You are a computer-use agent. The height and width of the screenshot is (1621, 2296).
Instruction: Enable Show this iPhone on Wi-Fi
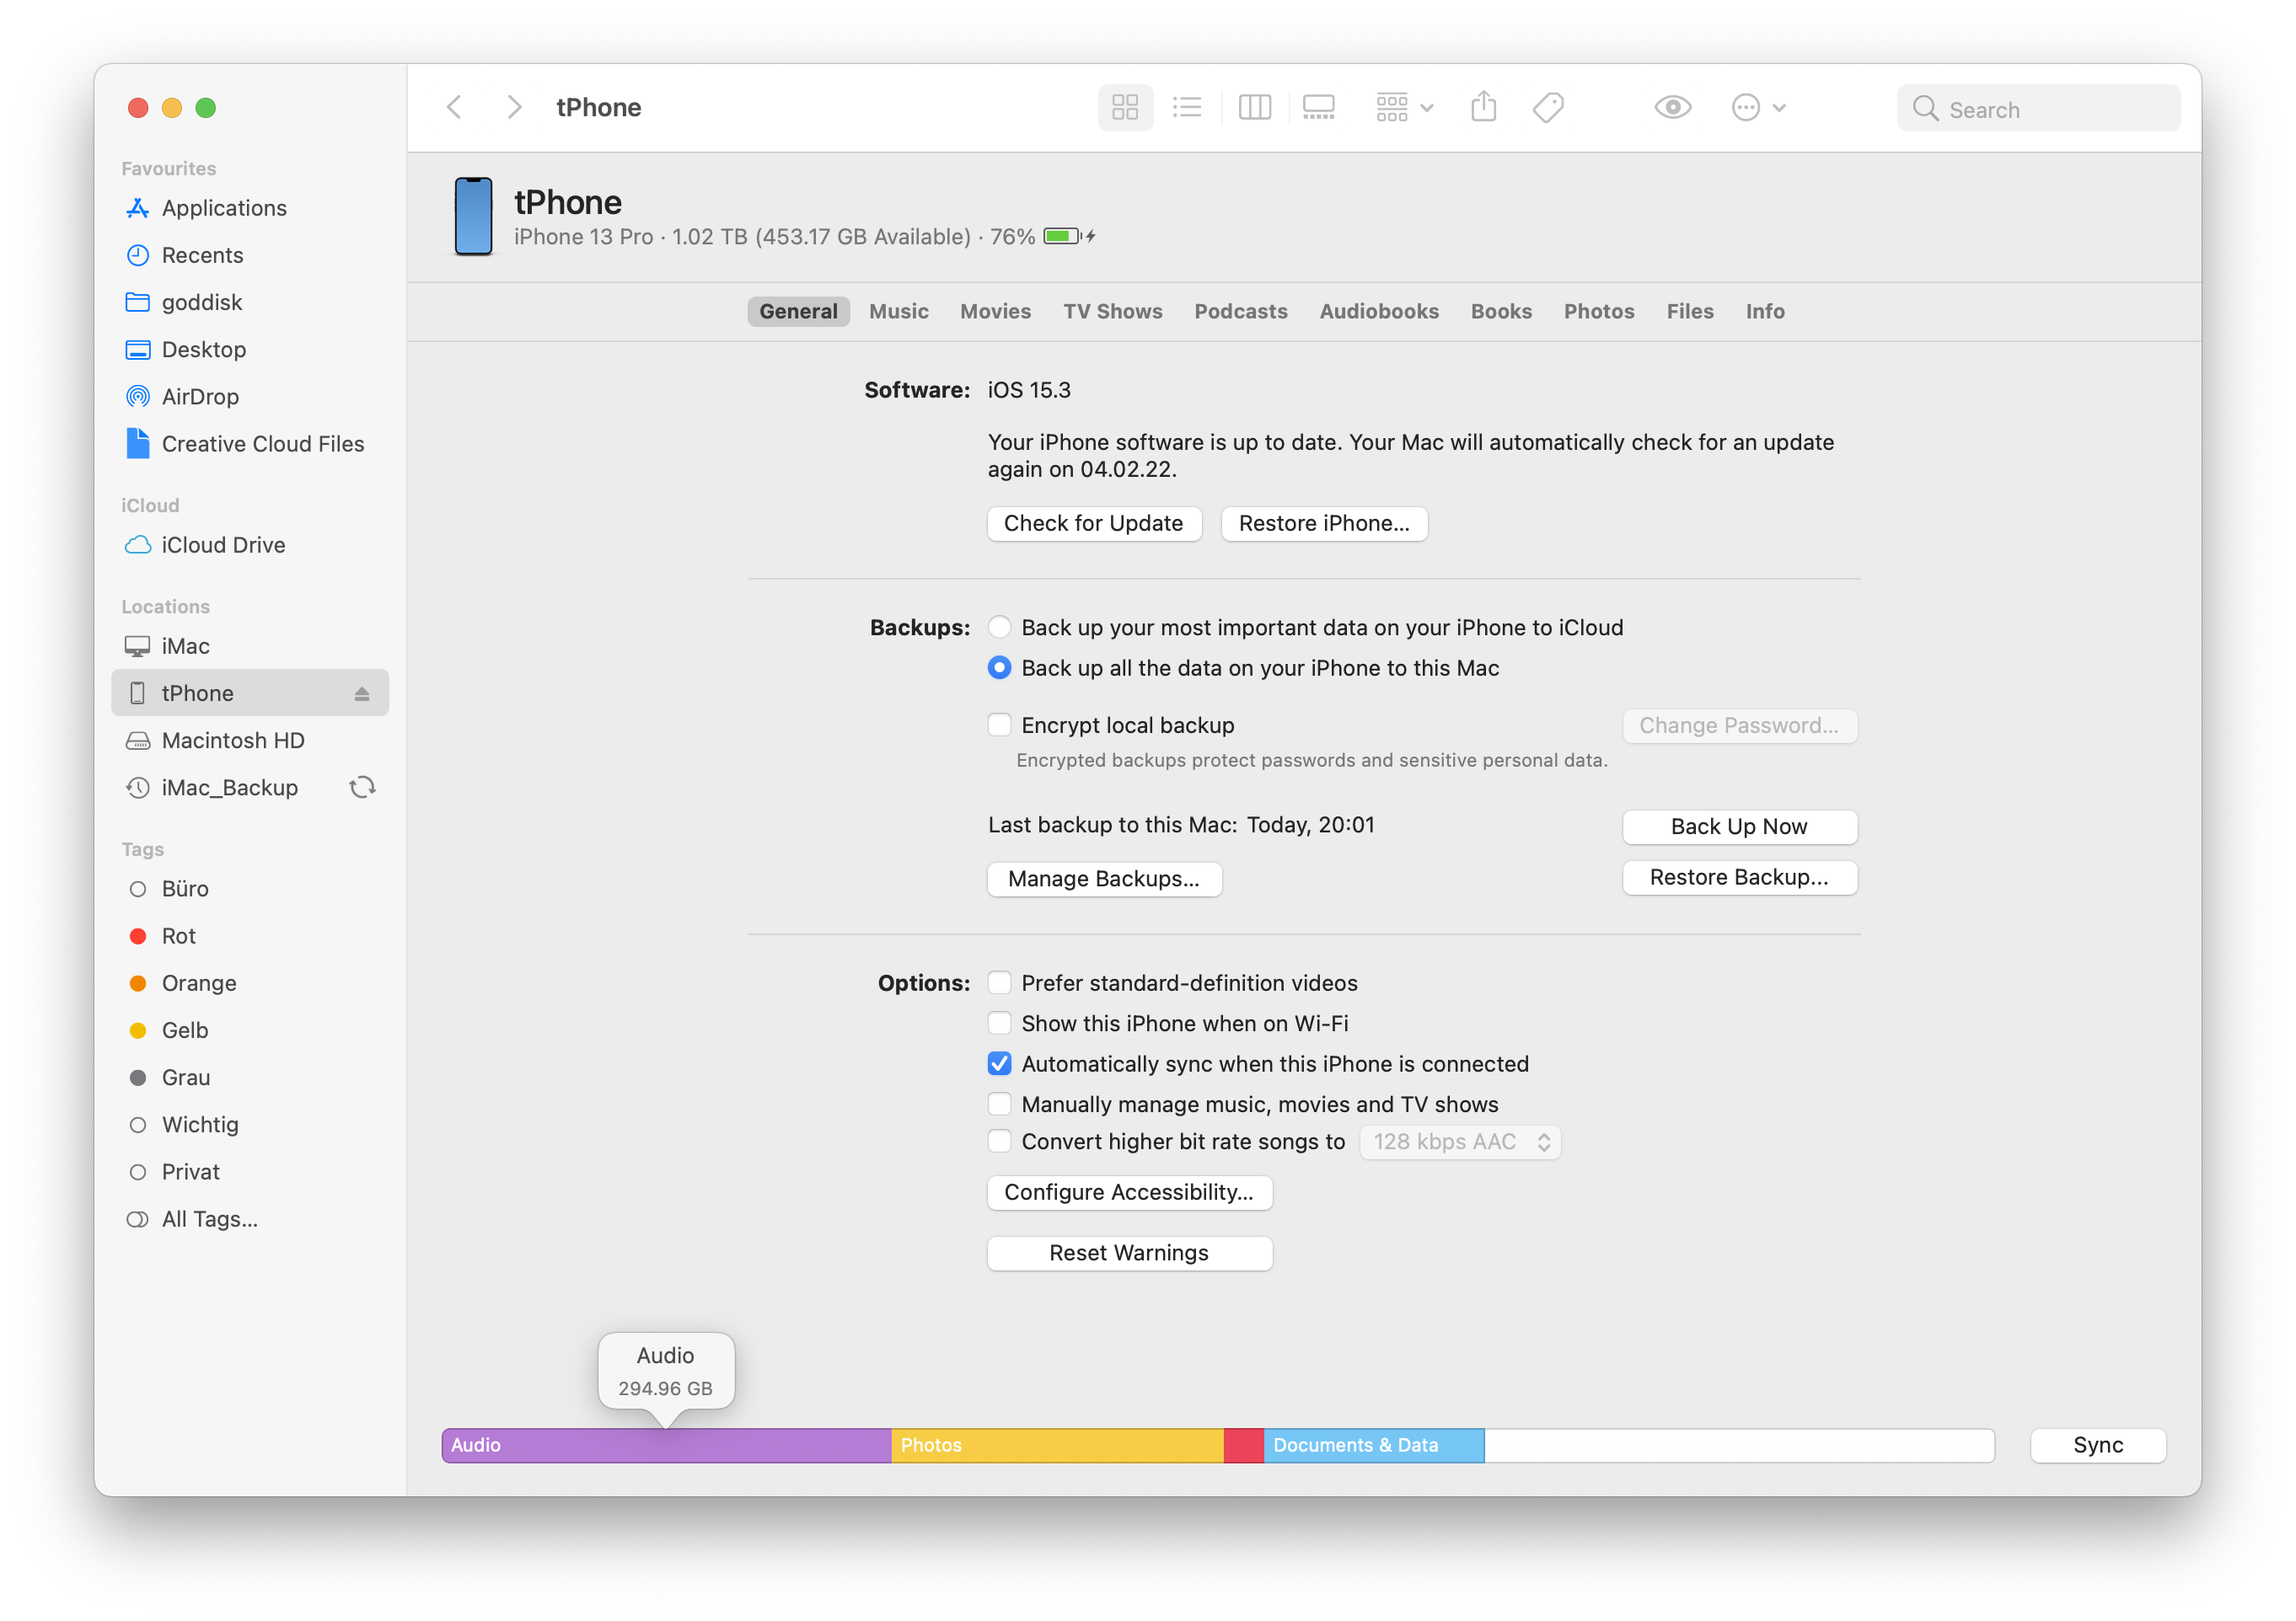[997, 1023]
